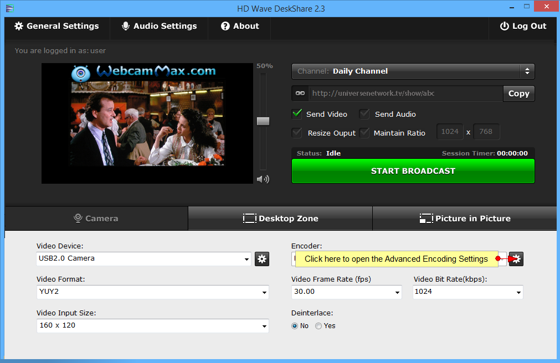560x363 pixels.
Task: Start the broadcast
Action: point(413,171)
